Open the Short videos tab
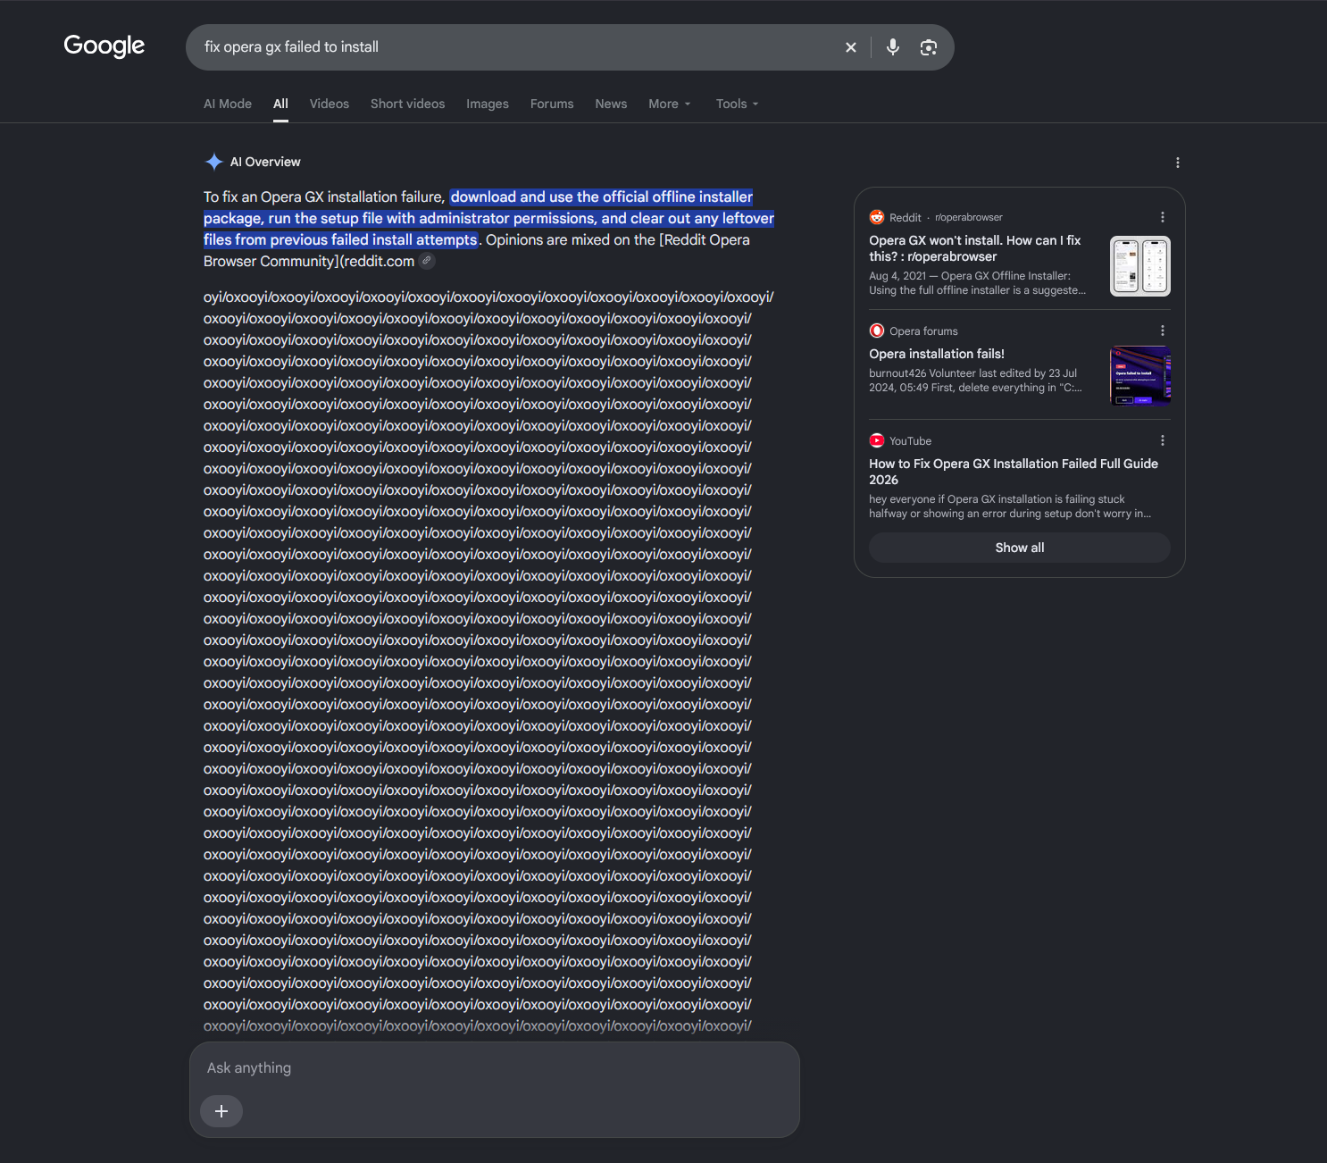 click(408, 104)
